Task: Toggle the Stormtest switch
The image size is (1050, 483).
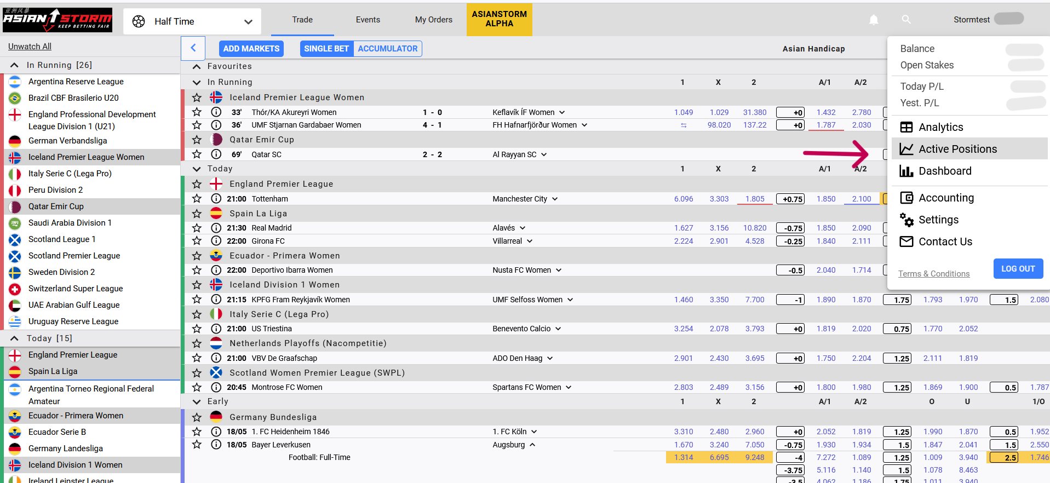Action: pyautogui.click(x=1009, y=19)
